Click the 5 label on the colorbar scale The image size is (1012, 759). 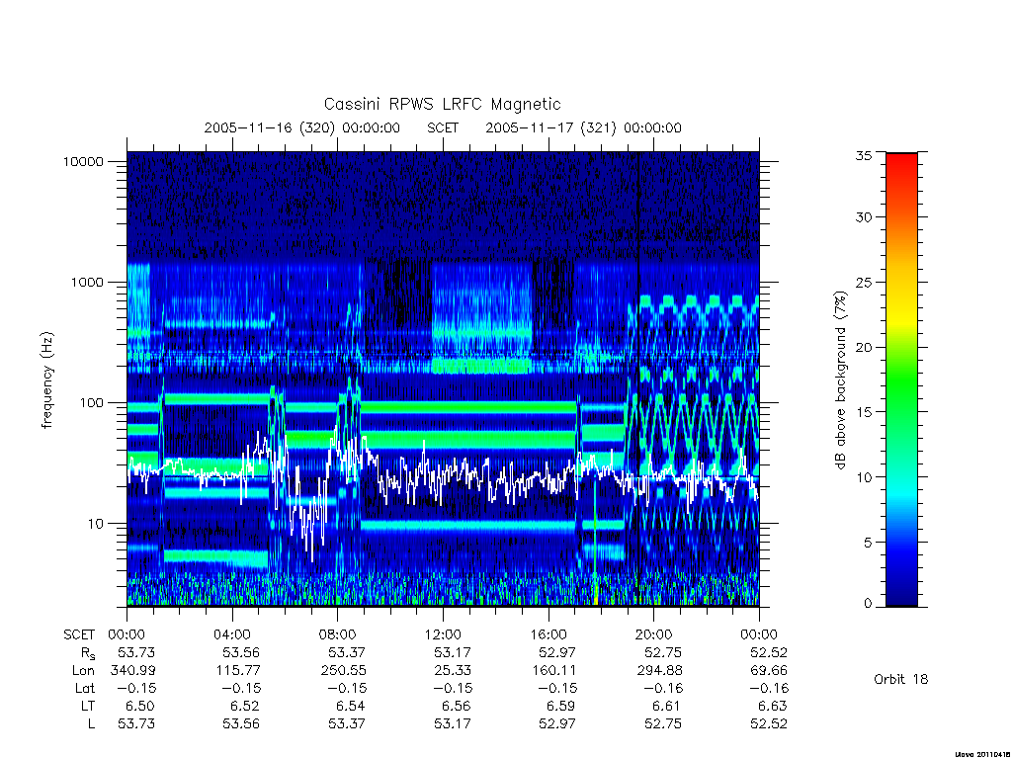(867, 543)
